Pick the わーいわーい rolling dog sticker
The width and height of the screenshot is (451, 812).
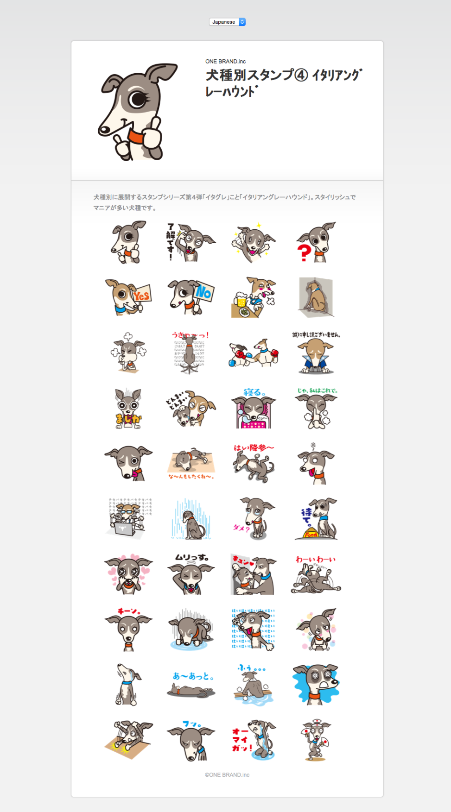click(x=316, y=574)
